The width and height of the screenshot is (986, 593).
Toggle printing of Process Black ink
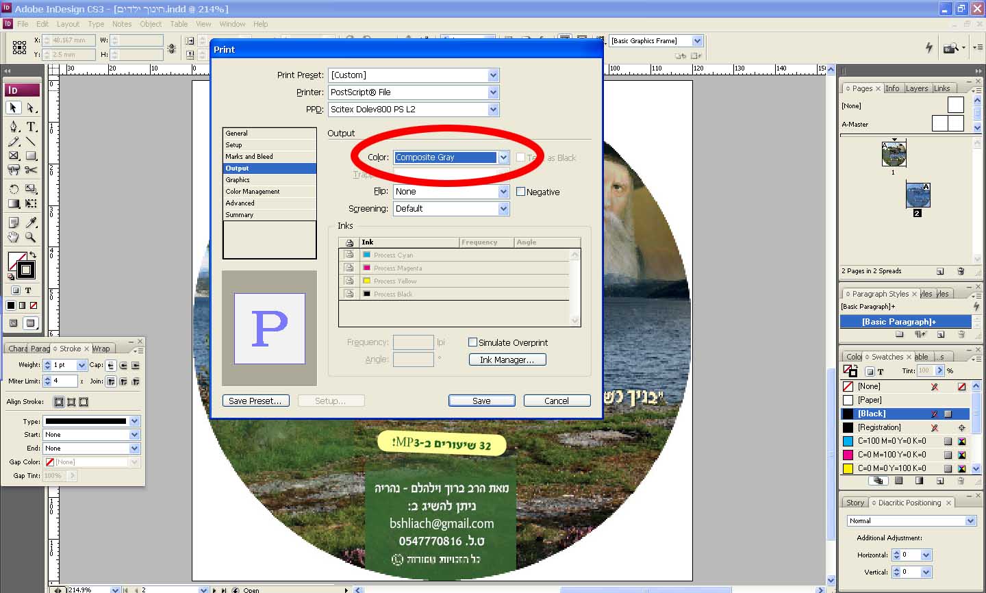pos(349,294)
